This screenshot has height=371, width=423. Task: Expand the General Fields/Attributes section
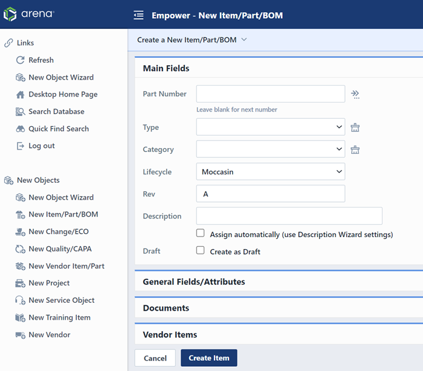[194, 282]
